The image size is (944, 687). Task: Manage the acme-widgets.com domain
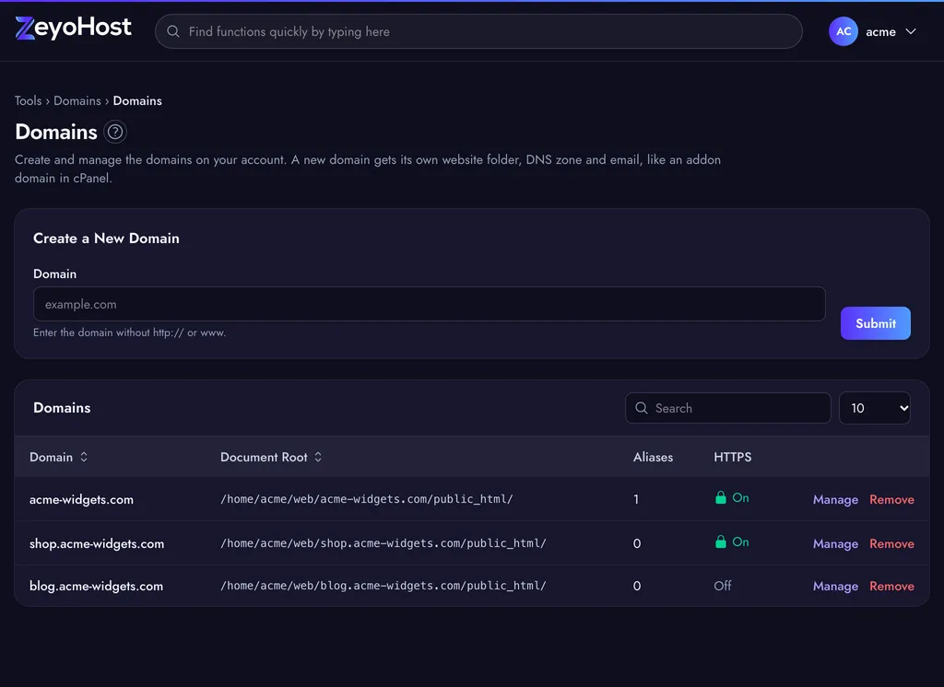(x=835, y=499)
